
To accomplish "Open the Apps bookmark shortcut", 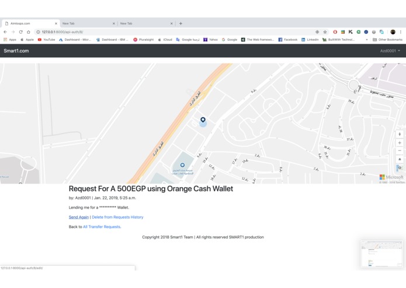I will coord(10,40).
